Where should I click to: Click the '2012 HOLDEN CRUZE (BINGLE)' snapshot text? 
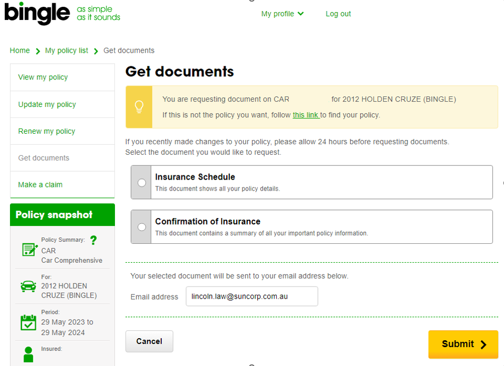tap(69, 291)
